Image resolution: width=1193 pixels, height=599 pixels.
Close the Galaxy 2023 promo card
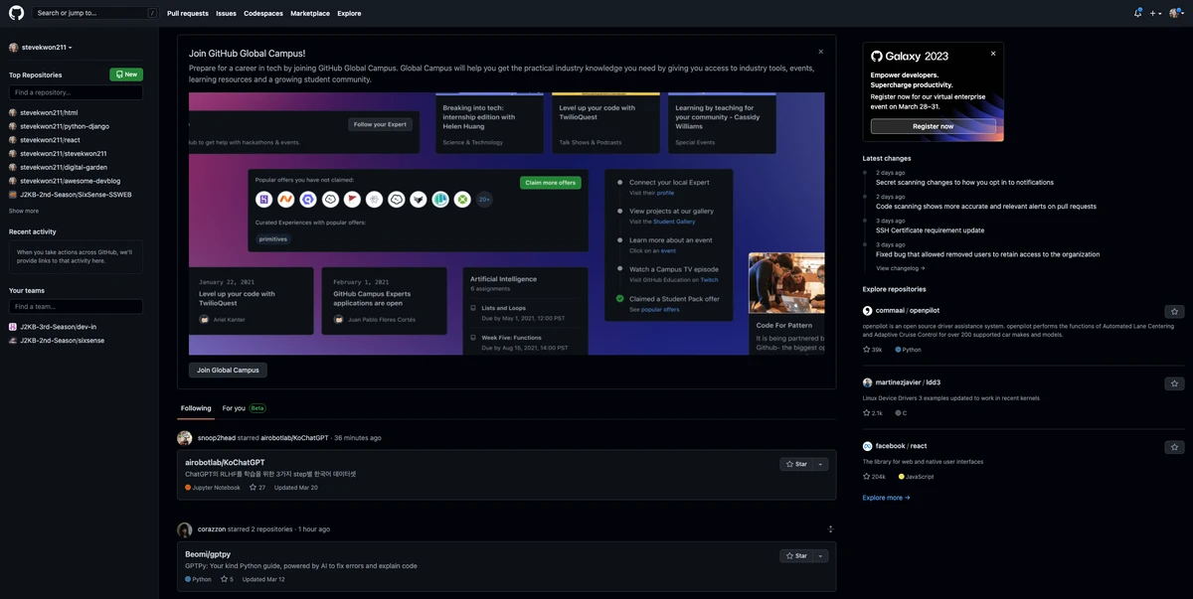[x=993, y=54]
